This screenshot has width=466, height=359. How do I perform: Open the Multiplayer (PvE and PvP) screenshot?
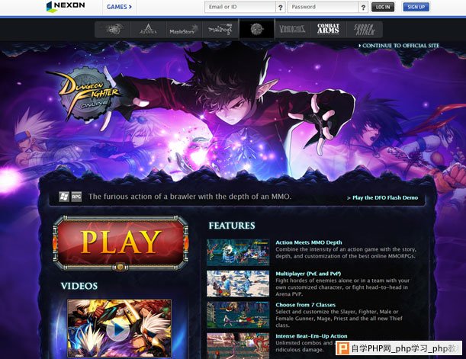[x=238, y=284]
